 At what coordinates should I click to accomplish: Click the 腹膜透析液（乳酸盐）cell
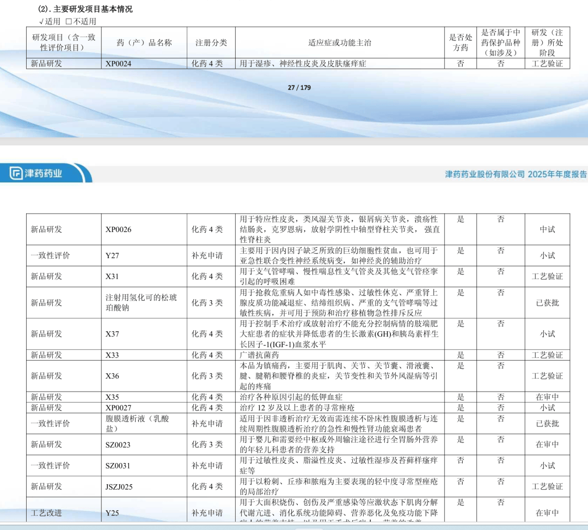[144, 423]
